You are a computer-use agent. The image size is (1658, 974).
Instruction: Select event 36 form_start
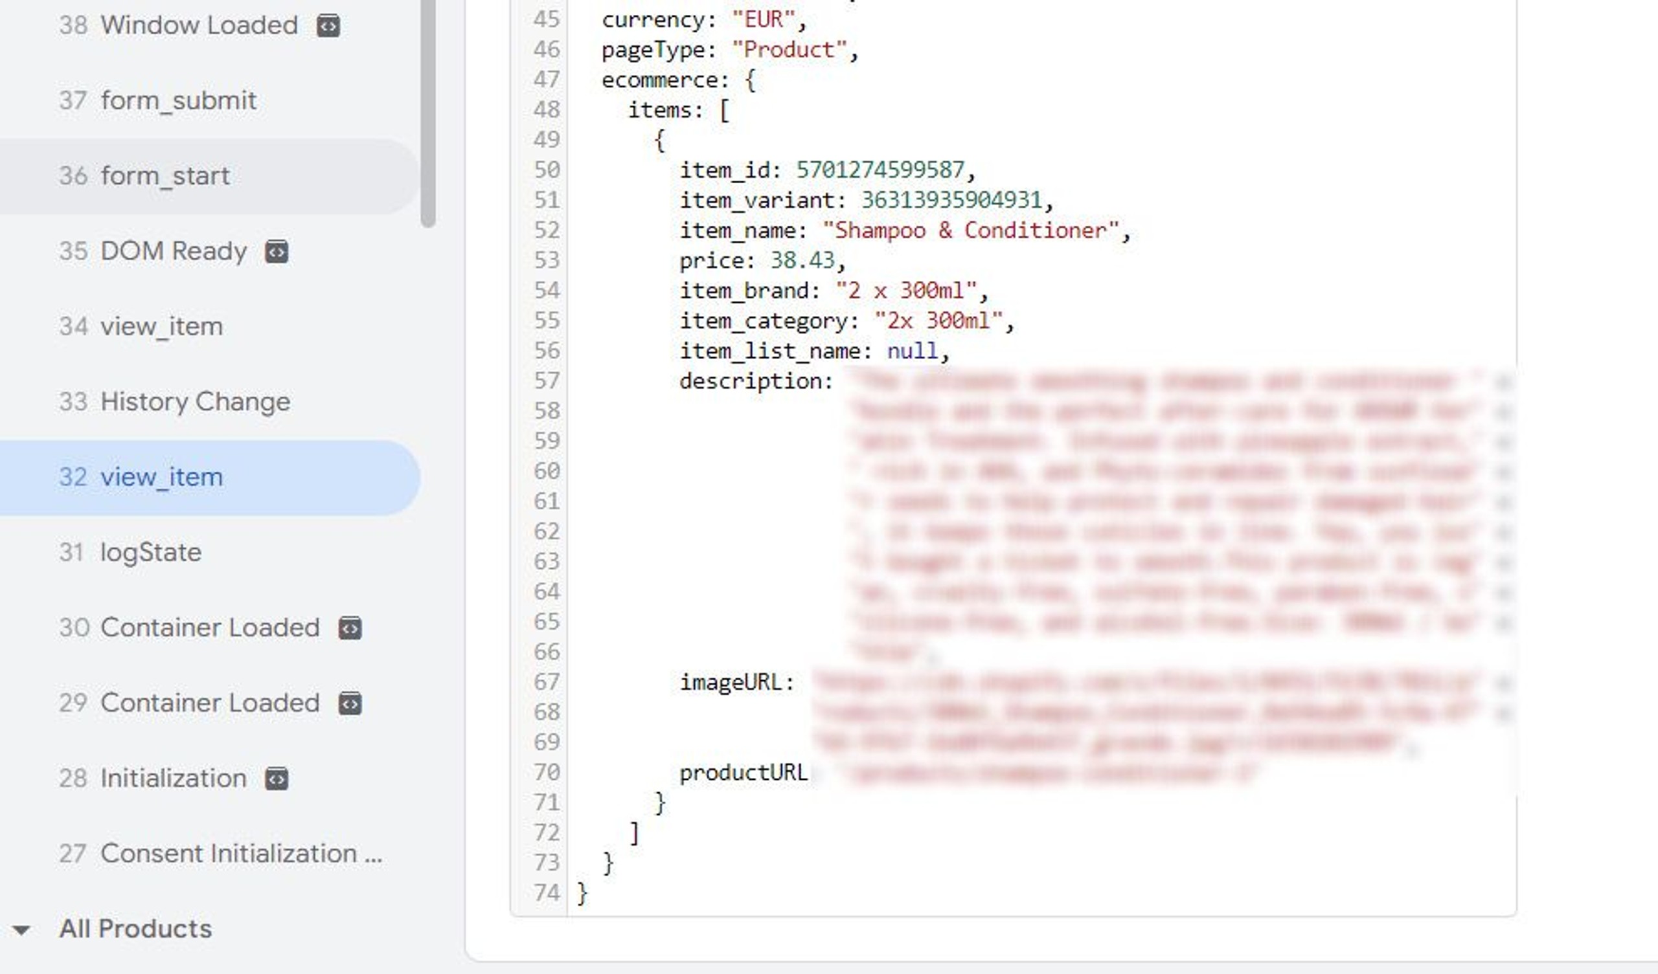point(165,176)
